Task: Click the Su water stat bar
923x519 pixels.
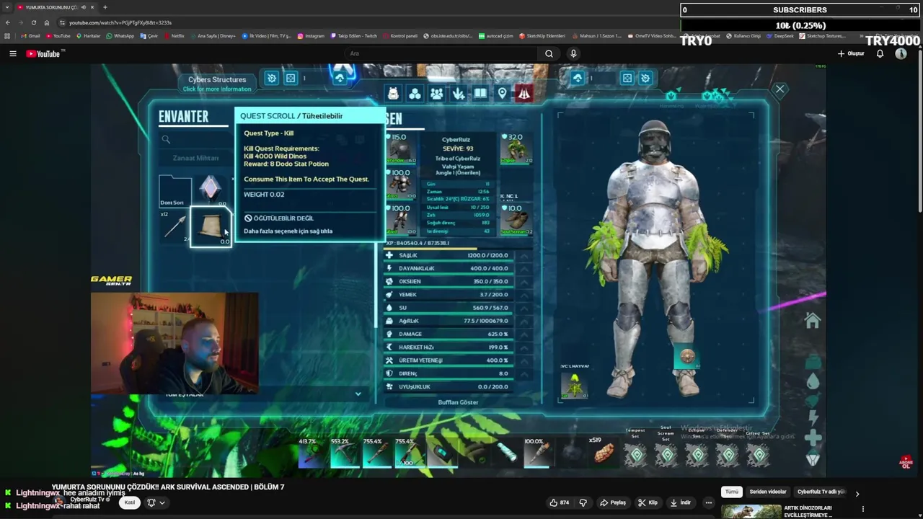Action: (449, 308)
